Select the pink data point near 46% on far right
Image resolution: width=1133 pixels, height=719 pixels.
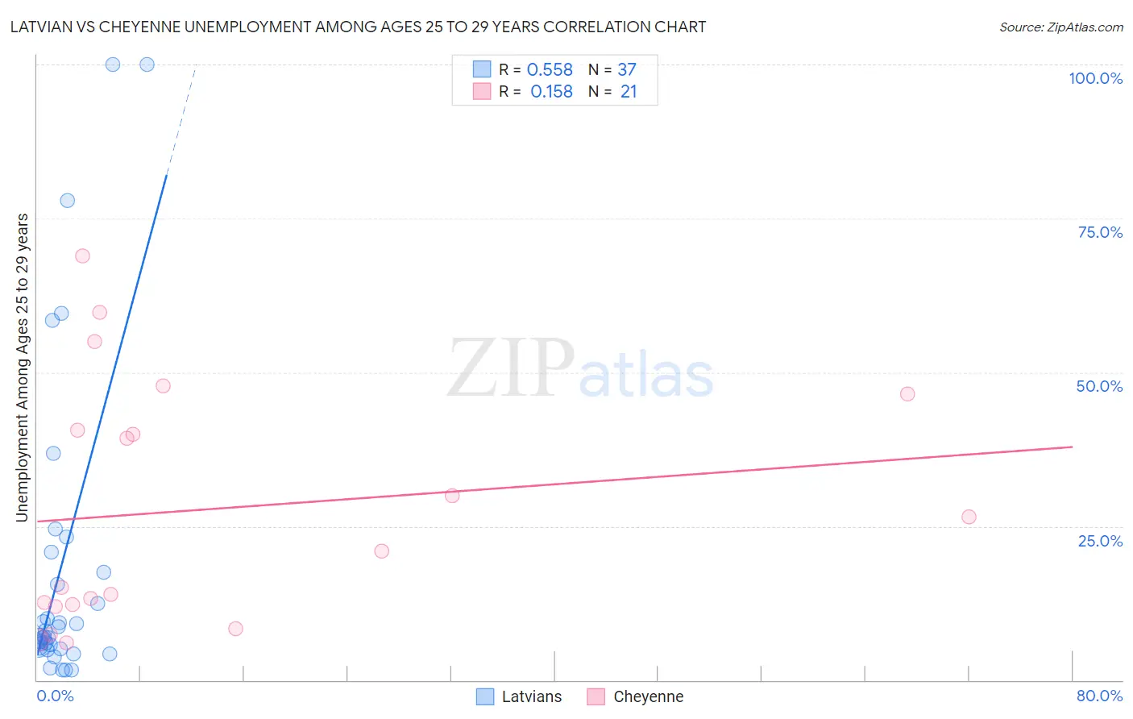click(x=907, y=394)
